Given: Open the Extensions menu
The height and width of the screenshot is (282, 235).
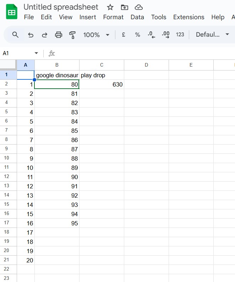Looking at the screenshot, I should coord(189,17).
